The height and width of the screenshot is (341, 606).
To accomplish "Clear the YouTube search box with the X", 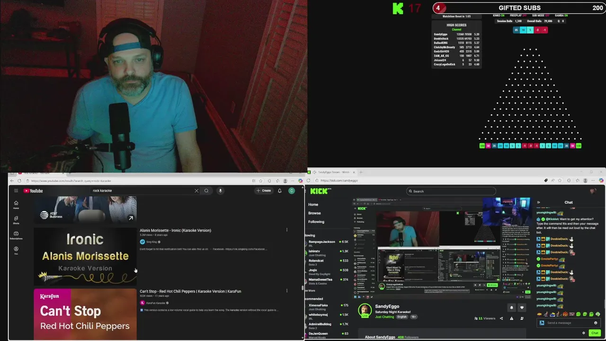I will coord(196,191).
